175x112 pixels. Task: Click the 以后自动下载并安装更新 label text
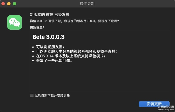(x=52, y=95)
